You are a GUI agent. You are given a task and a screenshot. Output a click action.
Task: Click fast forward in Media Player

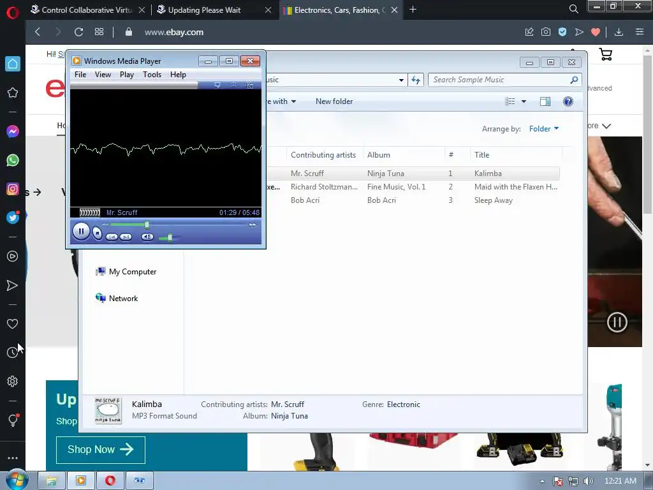pyautogui.click(x=253, y=225)
